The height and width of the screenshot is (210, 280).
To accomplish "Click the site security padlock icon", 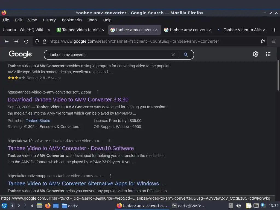I will tap(45, 42).
